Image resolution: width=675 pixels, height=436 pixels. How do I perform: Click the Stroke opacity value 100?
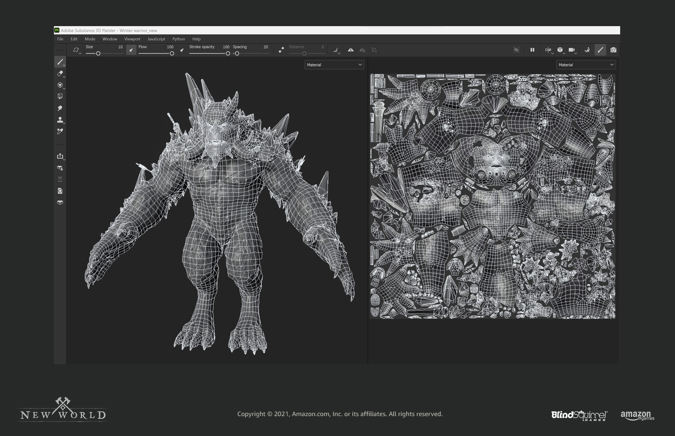pyautogui.click(x=226, y=47)
